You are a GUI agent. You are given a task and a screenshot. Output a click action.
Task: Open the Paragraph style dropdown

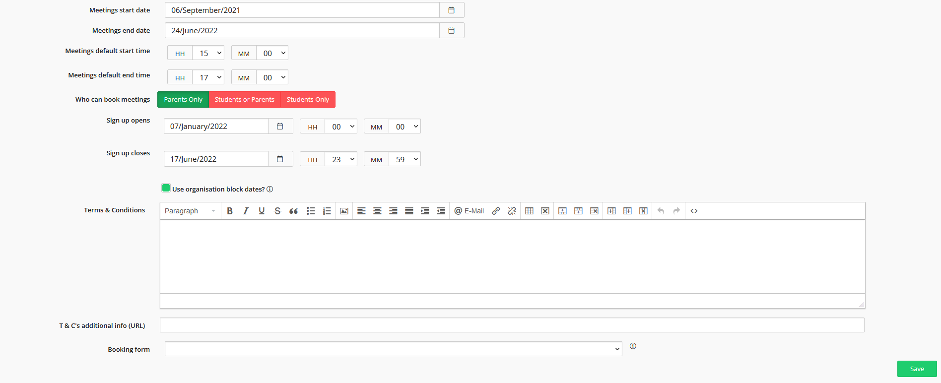[x=190, y=211]
